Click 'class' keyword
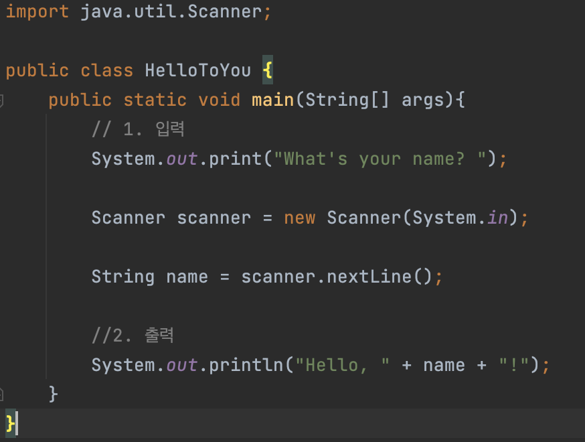 tap(106, 70)
